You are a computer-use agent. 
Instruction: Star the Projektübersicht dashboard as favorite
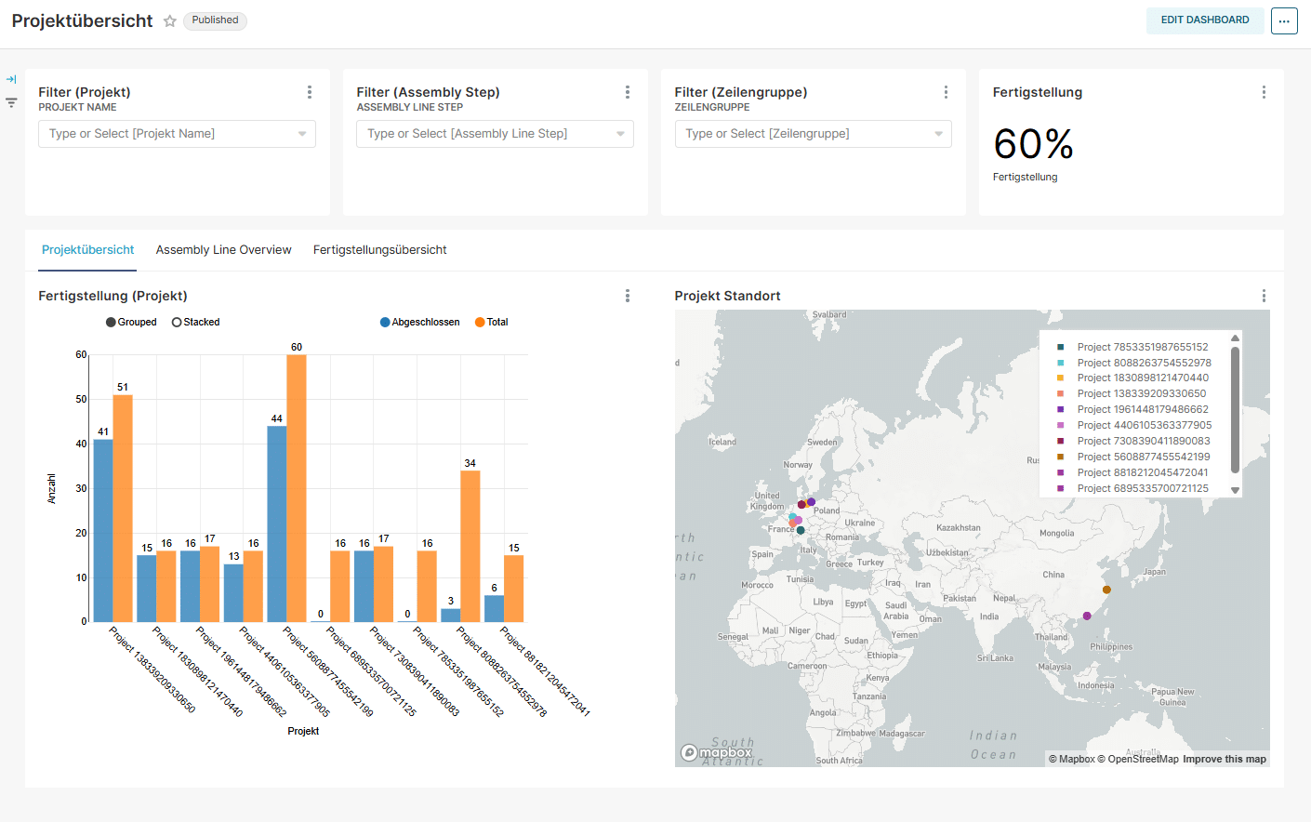(x=170, y=20)
